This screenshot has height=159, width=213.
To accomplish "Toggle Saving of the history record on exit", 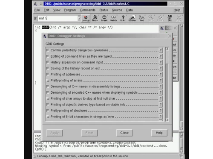I will click(x=48, y=68).
